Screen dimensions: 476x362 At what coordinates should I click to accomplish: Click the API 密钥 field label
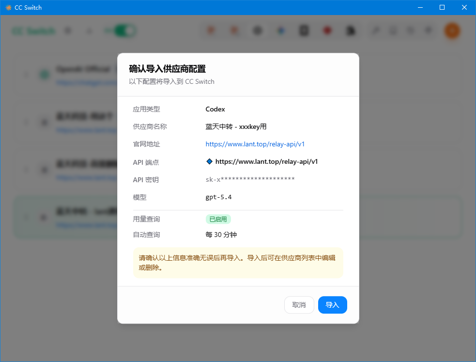tap(146, 180)
